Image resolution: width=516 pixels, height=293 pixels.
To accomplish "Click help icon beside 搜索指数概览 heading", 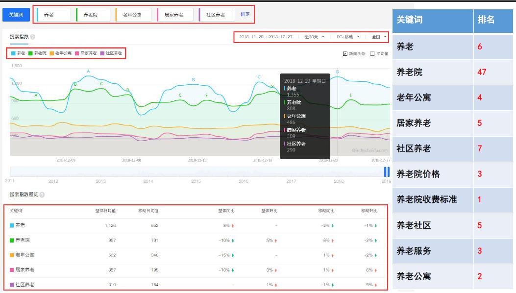I will (42, 195).
